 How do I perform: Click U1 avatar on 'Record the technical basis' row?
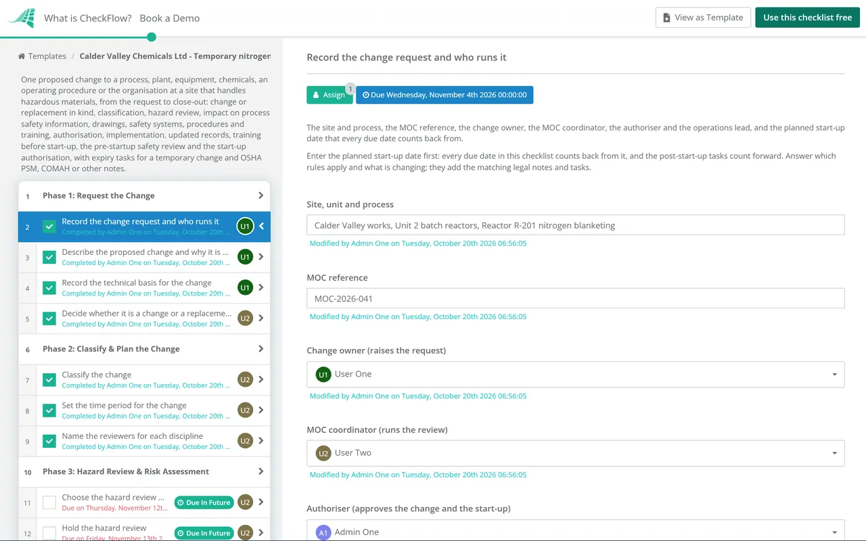245,287
